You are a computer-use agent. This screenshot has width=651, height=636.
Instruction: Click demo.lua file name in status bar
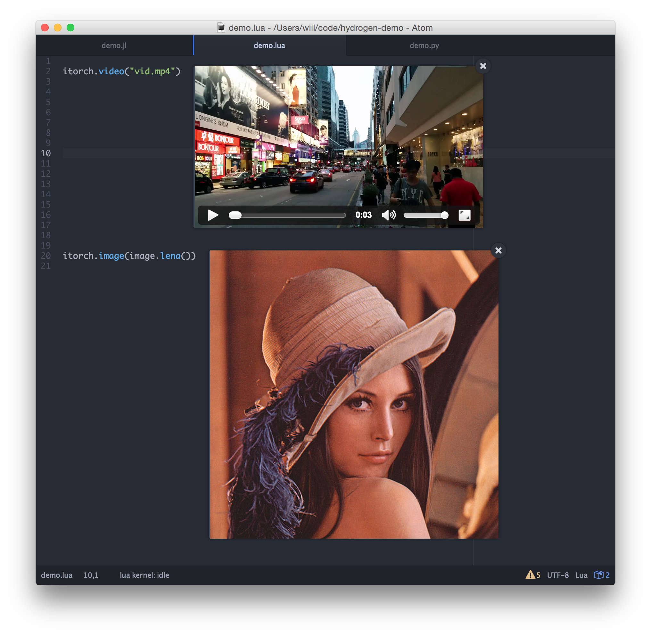click(x=56, y=575)
